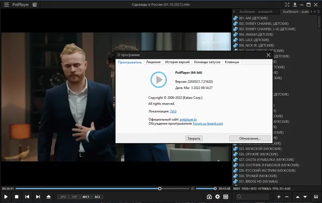322x203 pixels.
Task: Open the Клавиши tab
Action: pyautogui.click(x=232, y=62)
